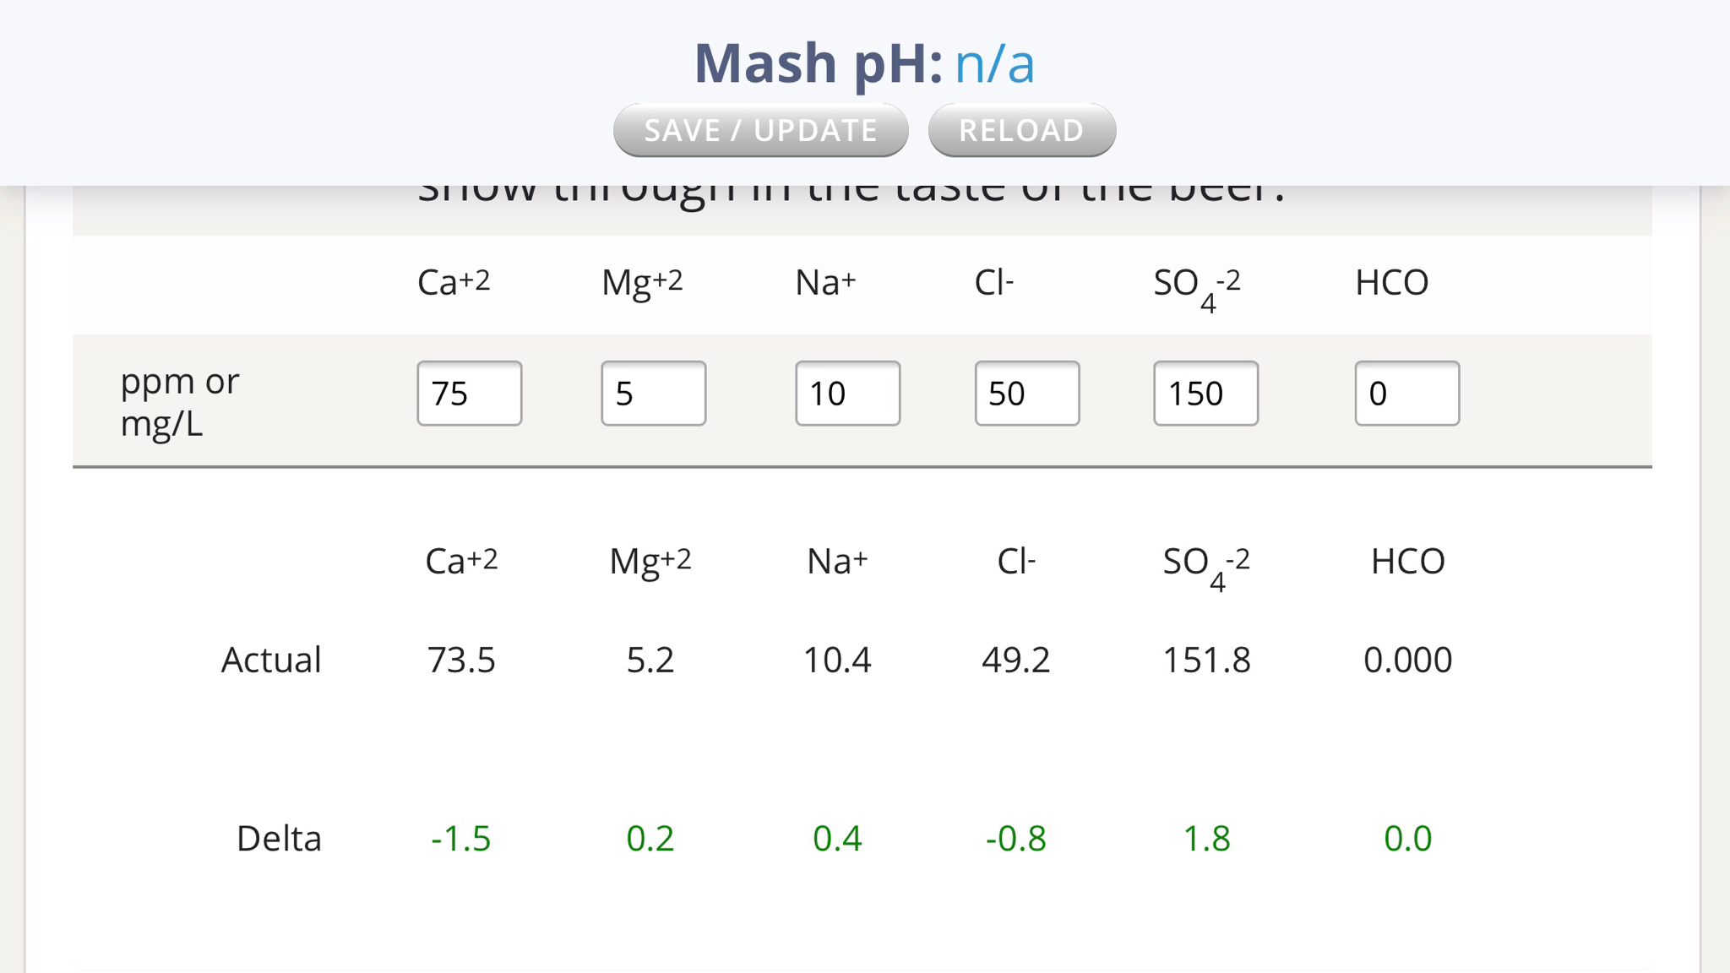Select the Ca+2 target input field
Viewport: 1730px width, 973px height.
[470, 394]
